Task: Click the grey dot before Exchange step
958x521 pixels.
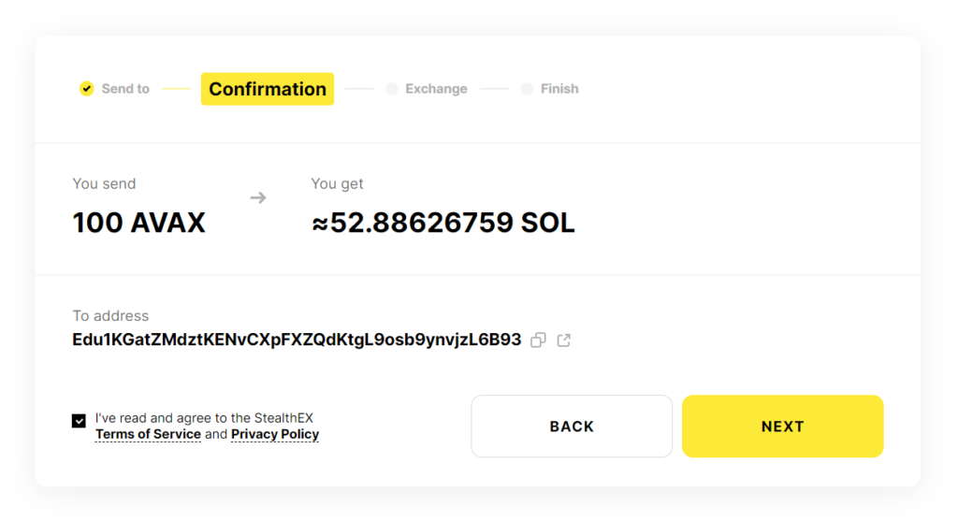Action: coord(391,89)
